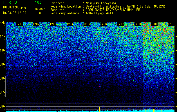This screenshot has width=177, height=112.
Task: Click the 1208 time marker label
Action: [x=138, y=24]
